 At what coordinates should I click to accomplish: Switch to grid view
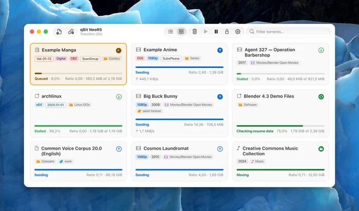(181, 32)
